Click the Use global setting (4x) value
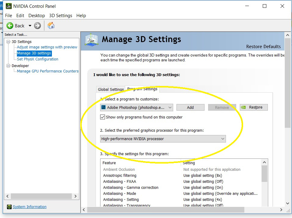 203,199
